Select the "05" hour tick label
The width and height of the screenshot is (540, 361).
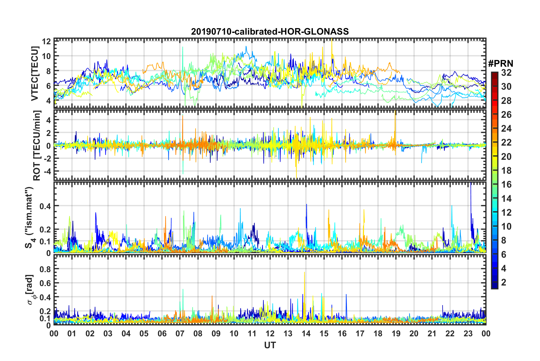[x=144, y=333]
